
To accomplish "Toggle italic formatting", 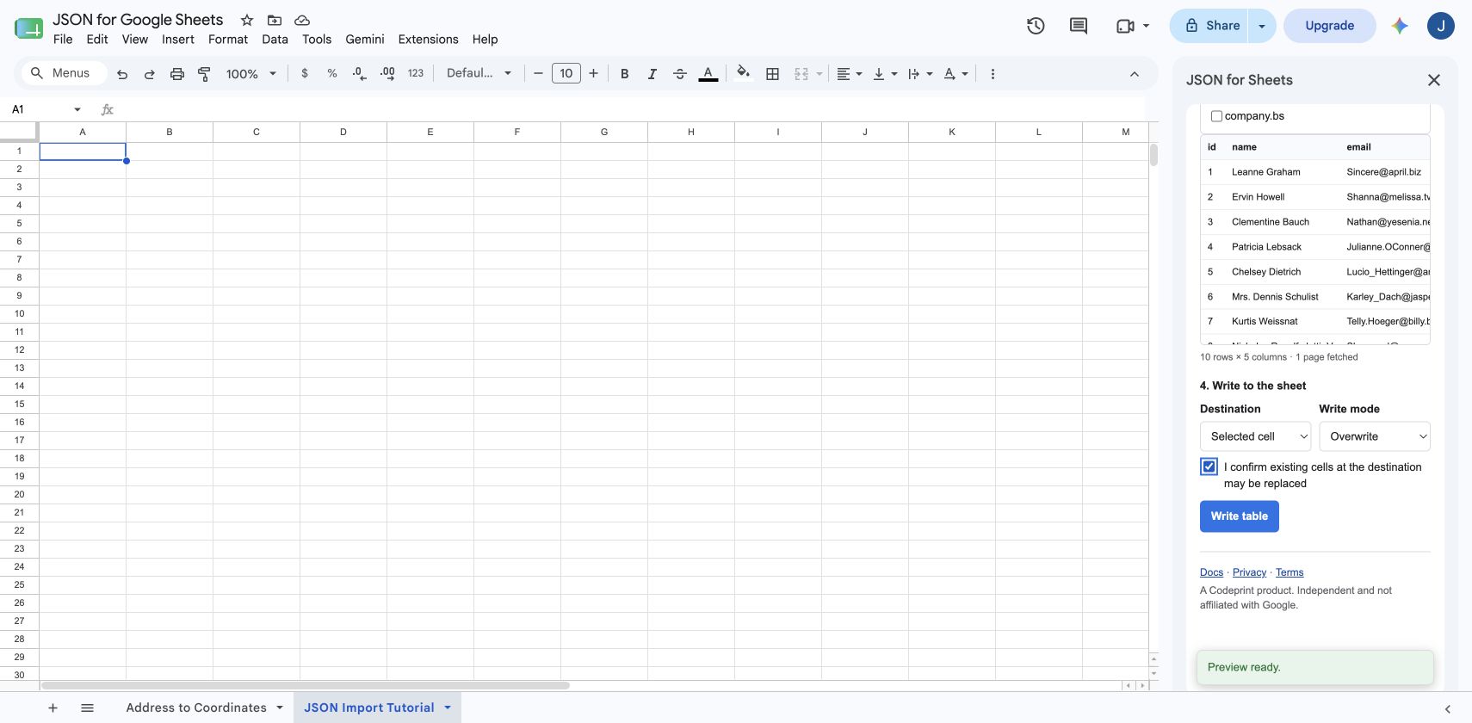I will tap(653, 74).
